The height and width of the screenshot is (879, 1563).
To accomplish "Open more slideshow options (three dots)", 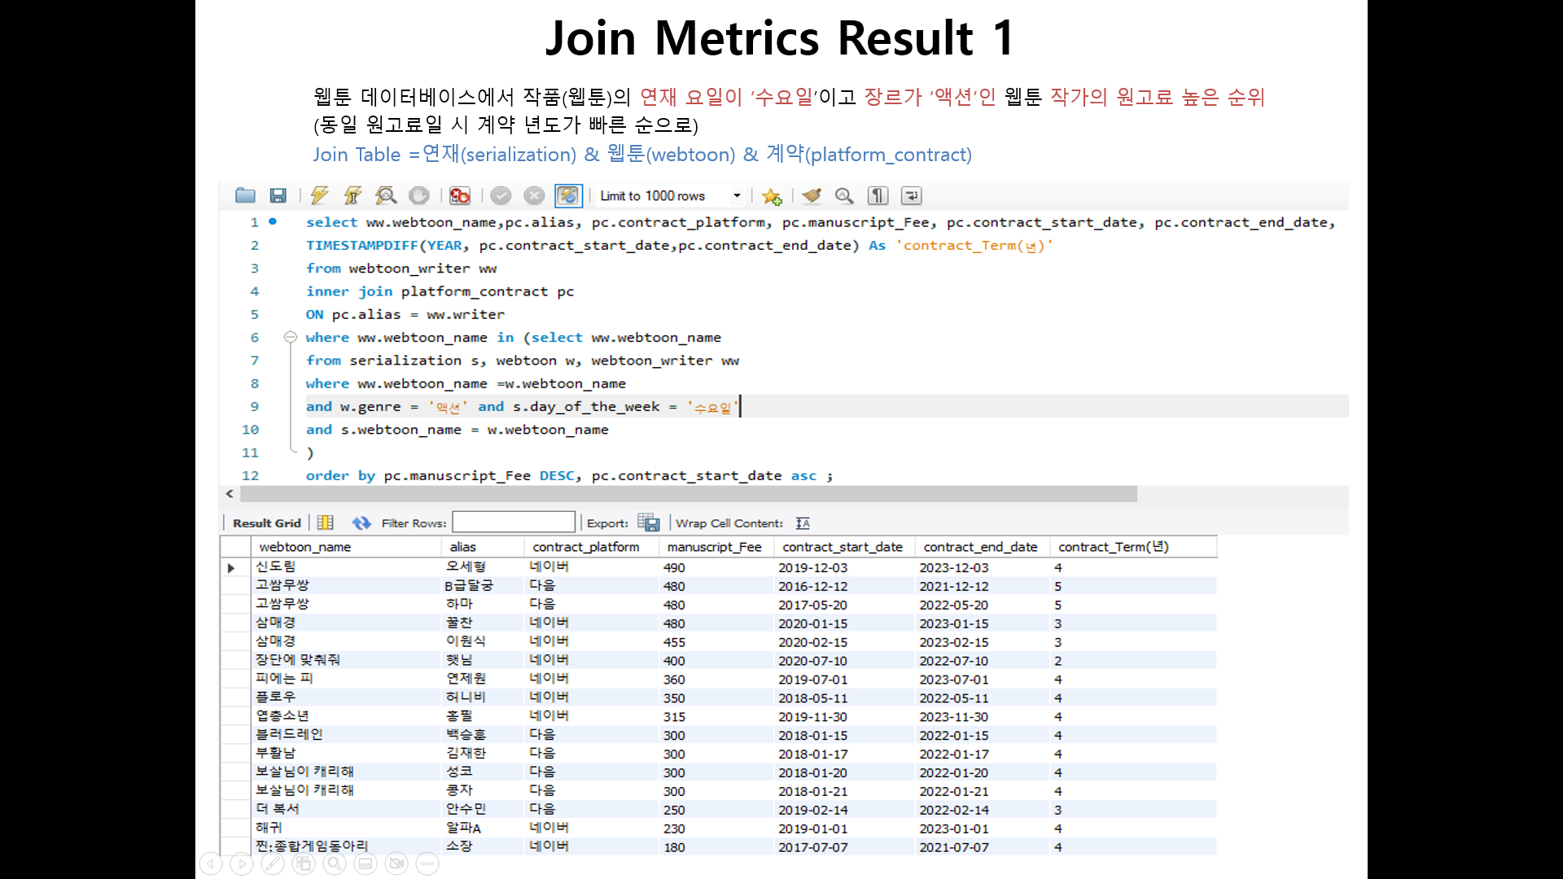I will [427, 864].
